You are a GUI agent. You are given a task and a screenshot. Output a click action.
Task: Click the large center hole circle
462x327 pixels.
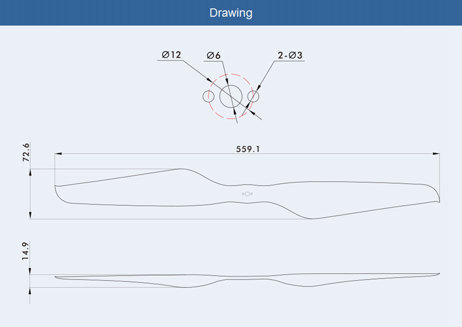[230, 96]
